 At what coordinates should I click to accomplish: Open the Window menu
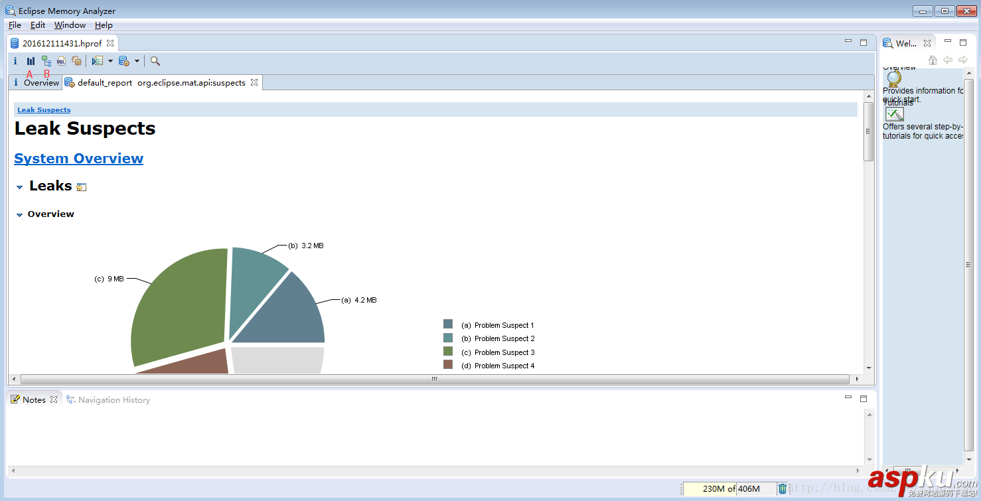point(70,25)
